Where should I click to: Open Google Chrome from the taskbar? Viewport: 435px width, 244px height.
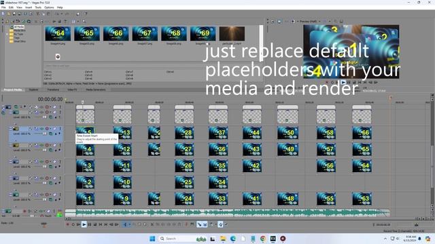coord(263,239)
